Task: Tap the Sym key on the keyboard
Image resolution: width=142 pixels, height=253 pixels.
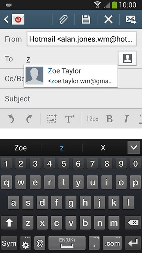Action: (x=9, y=243)
